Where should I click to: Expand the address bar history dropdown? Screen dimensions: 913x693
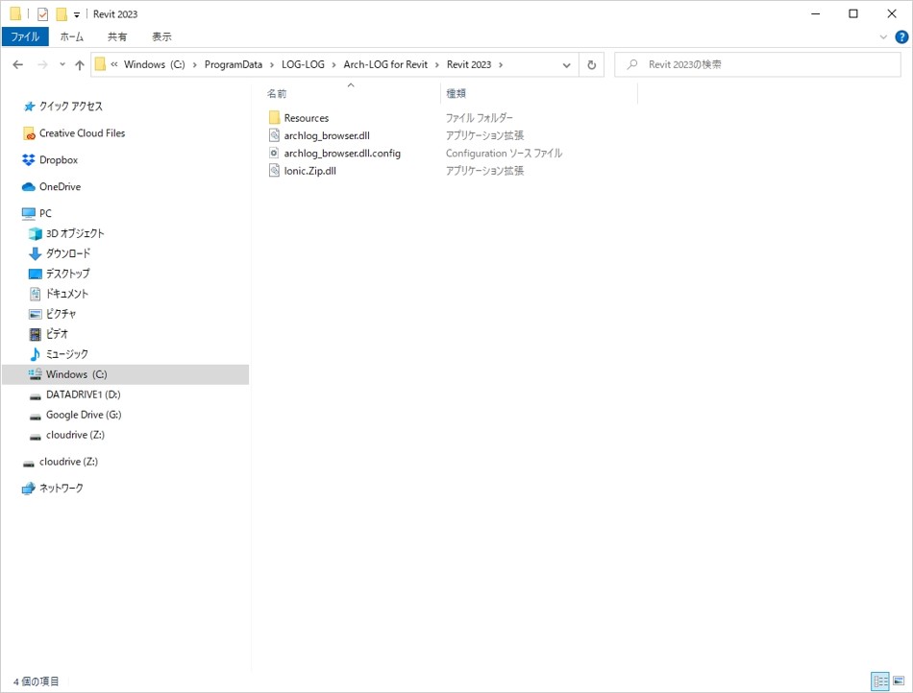[567, 65]
